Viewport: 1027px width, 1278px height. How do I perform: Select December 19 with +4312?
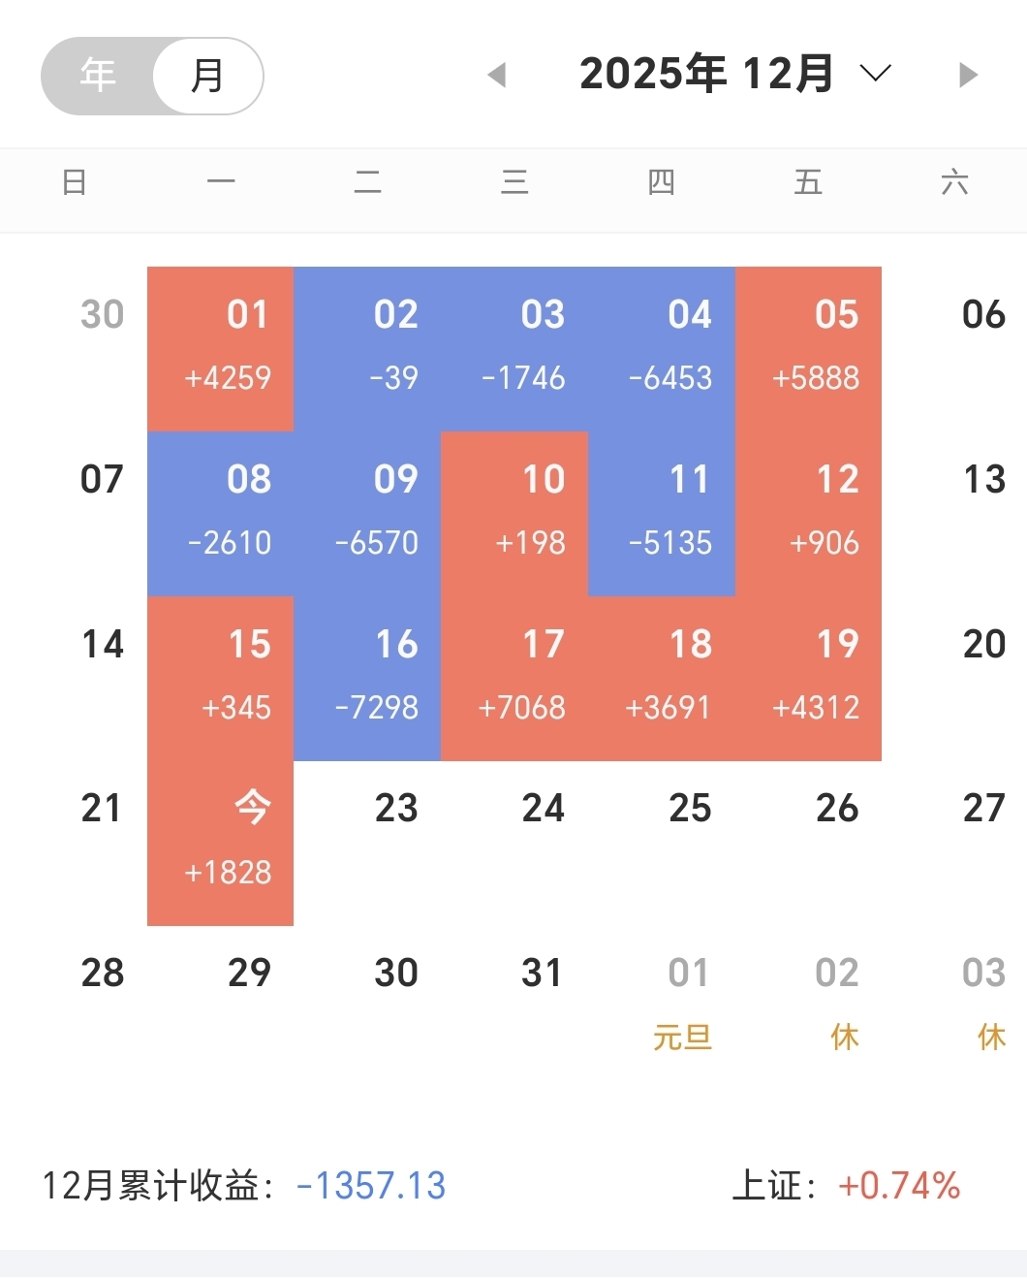pyautogui.click(x=809, y=678)
